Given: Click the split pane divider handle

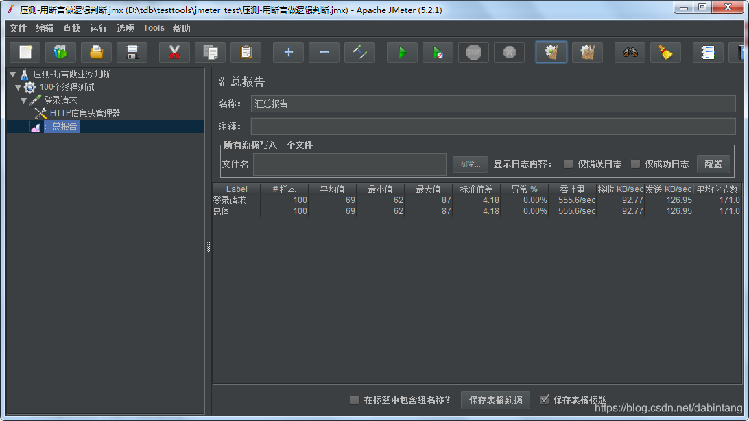Looking at the screenshot, I should 209,246.
